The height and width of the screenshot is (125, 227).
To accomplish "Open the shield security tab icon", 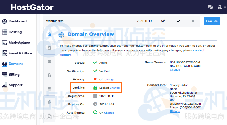I will (49, 102).
